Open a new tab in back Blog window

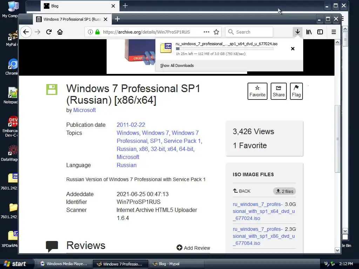click(125, 6)
